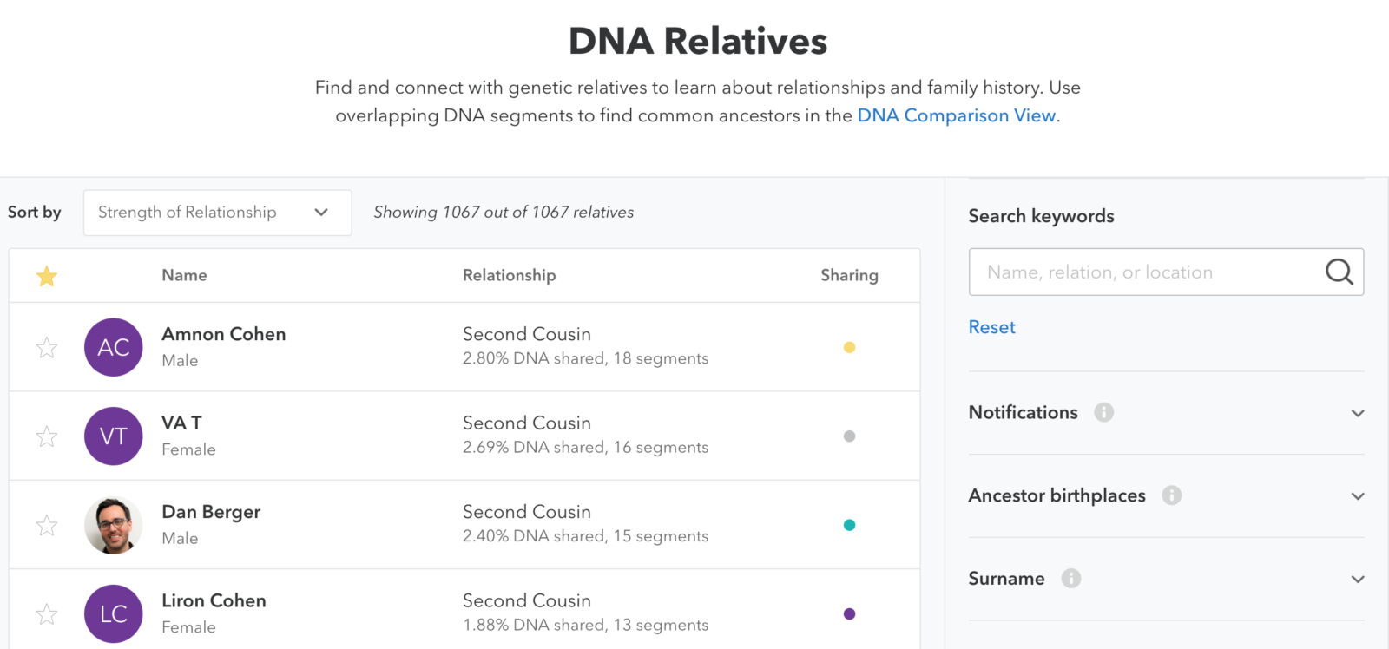Click the AC avatar for Amnon Cohen
Screen dimensions: 1389x649
click(114, 347)
